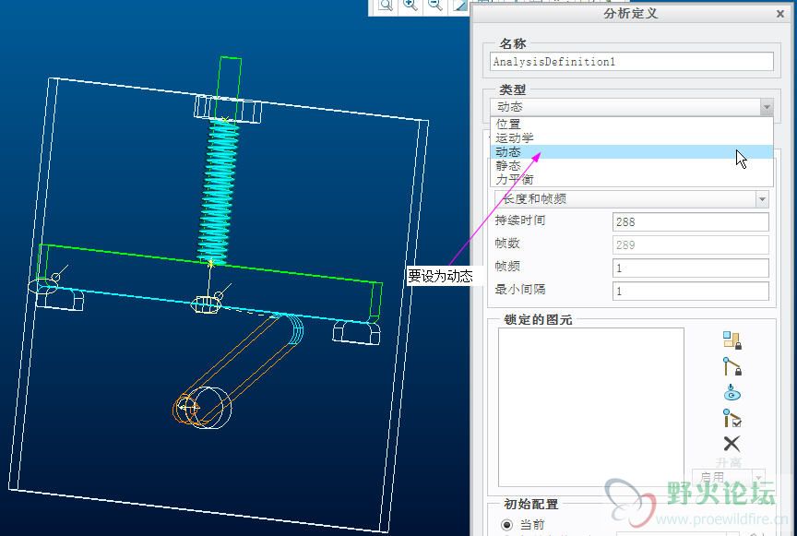Click the 持续时间 field showing 288
Image resolution: width=797 pixels, height=536 pixels.
coord(690,221)
